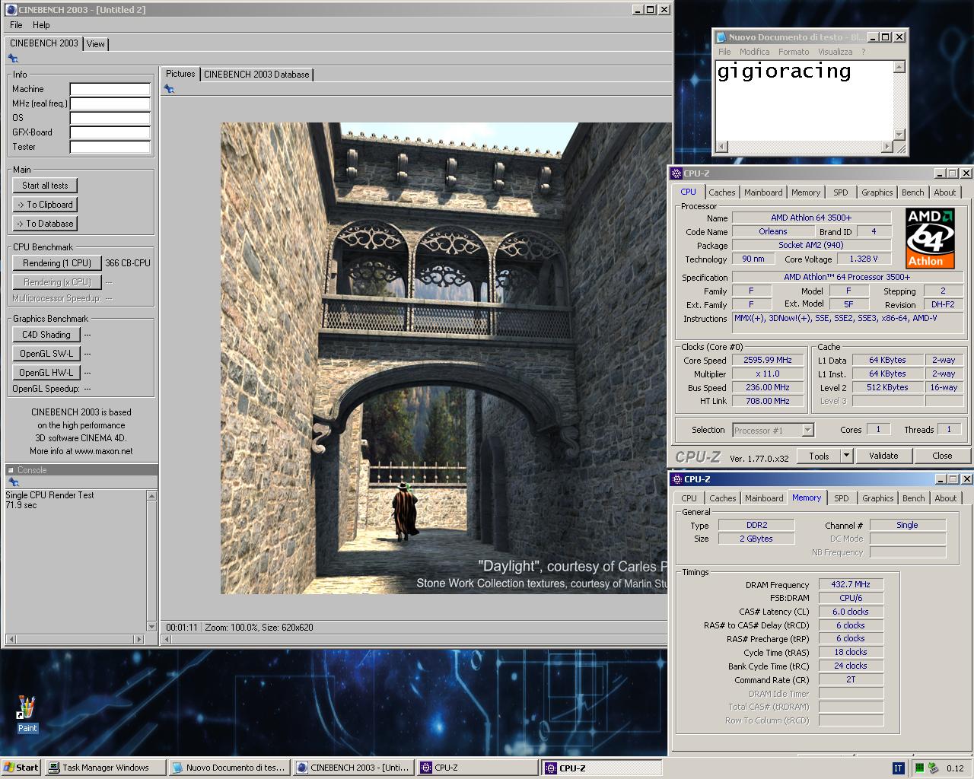This screenshot has height=779, width=974.
Task: Open the Start menu
Action: coord(21,768)
